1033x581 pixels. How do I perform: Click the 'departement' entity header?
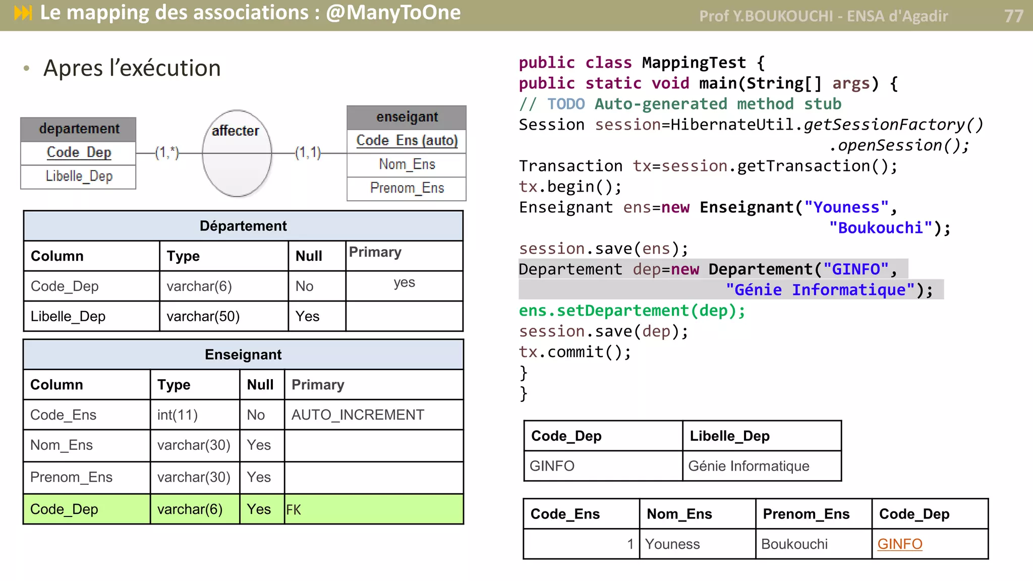click(x=79, y=129)
